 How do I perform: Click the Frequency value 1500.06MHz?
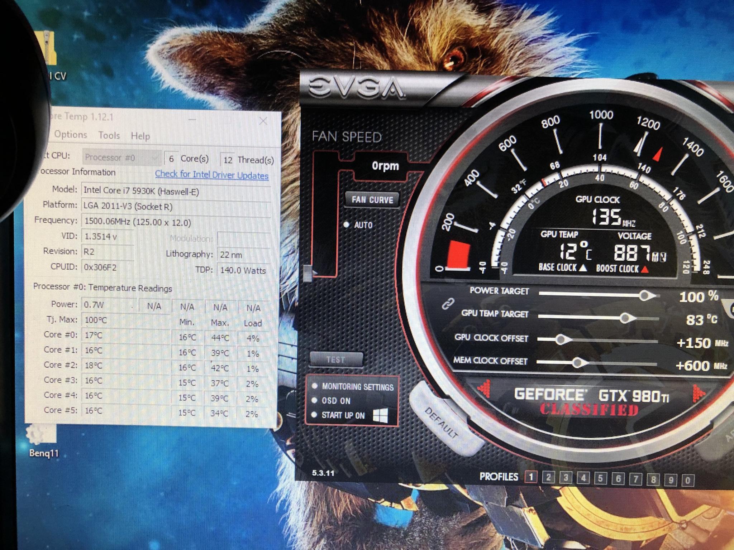pyautogui.click(x=176, y=222)
